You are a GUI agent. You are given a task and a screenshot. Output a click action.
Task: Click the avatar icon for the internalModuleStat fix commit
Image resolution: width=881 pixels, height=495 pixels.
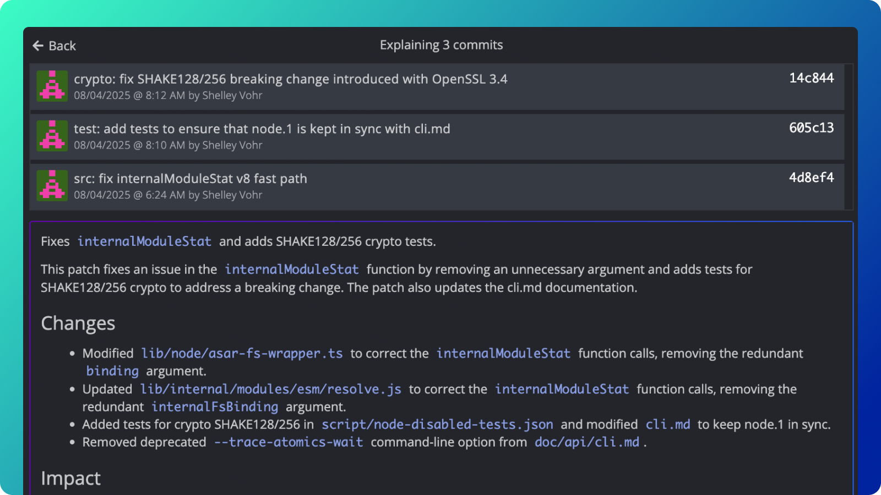tap(51, 186)
